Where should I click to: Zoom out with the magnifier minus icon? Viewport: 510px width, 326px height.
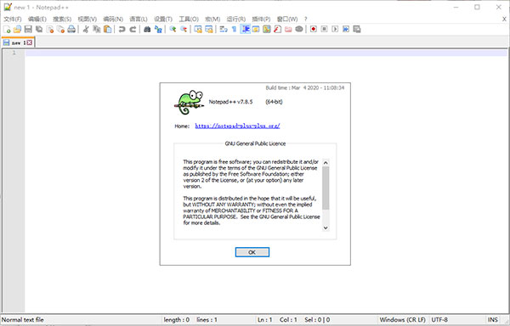pyautogui.click(x=184, y=30)
